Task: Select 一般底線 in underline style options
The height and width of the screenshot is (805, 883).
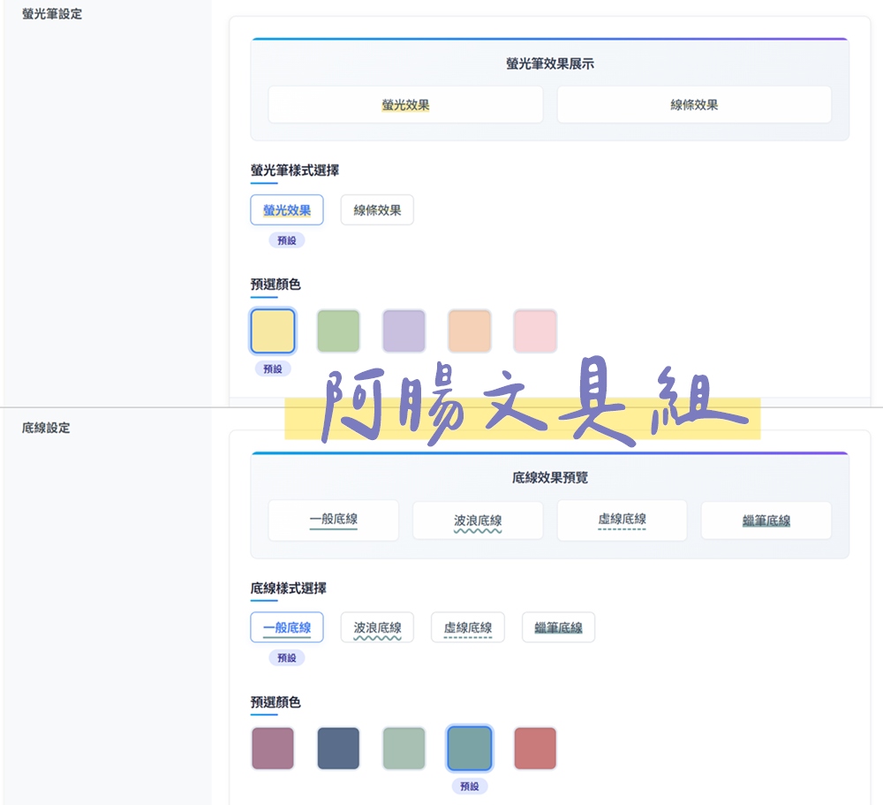Action: pos(287,627)
